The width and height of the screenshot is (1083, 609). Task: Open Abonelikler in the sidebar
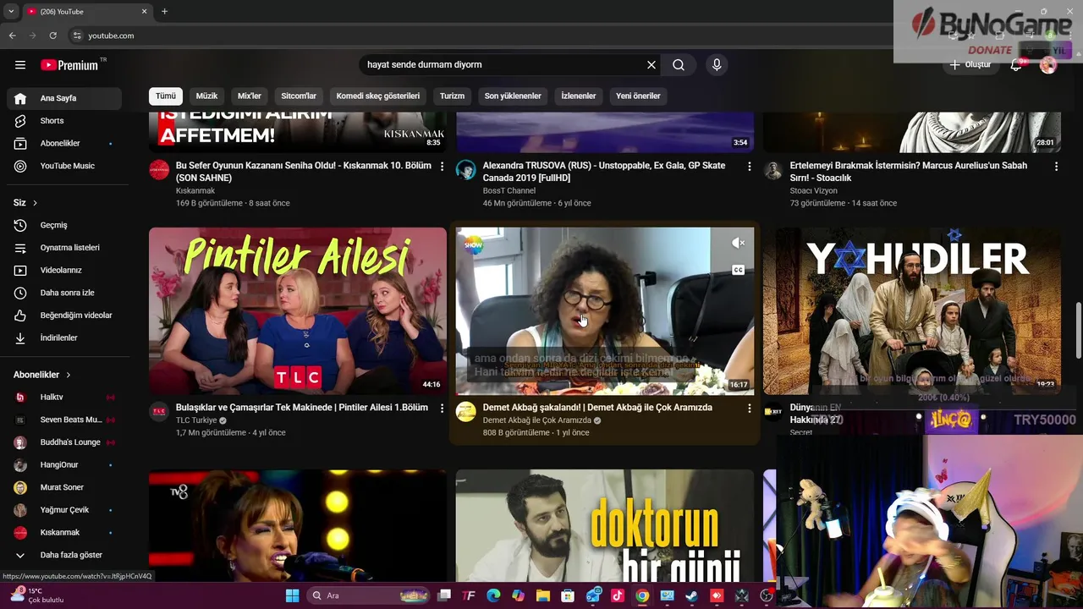(x=64, y=144)
